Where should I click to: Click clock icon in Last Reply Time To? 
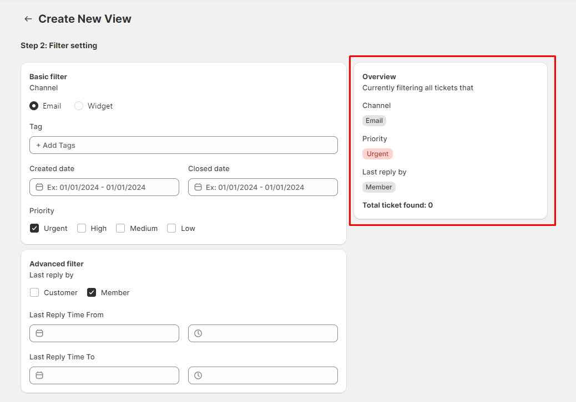coord(198,375)
